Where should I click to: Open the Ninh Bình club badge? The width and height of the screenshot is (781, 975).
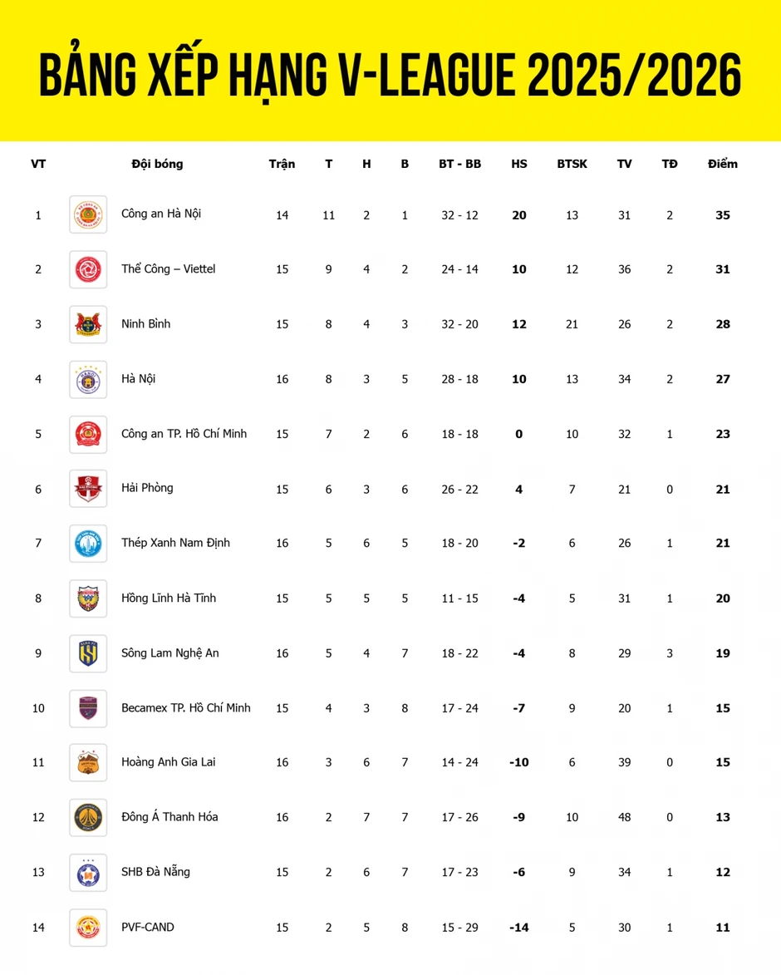click(x=88, y=324)
